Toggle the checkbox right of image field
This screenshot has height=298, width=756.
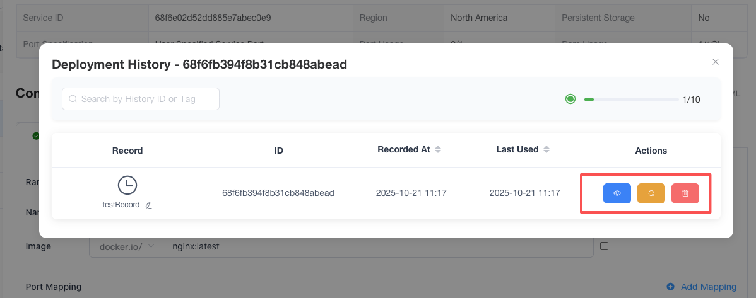tap(604, 246)
